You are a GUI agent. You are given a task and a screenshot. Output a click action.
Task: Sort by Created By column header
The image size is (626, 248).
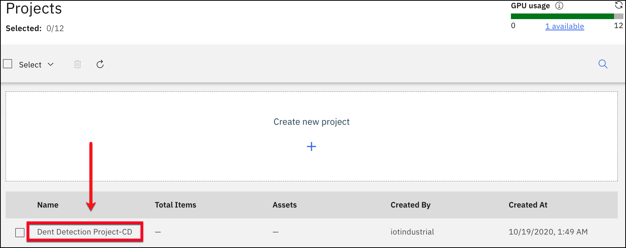410,205
